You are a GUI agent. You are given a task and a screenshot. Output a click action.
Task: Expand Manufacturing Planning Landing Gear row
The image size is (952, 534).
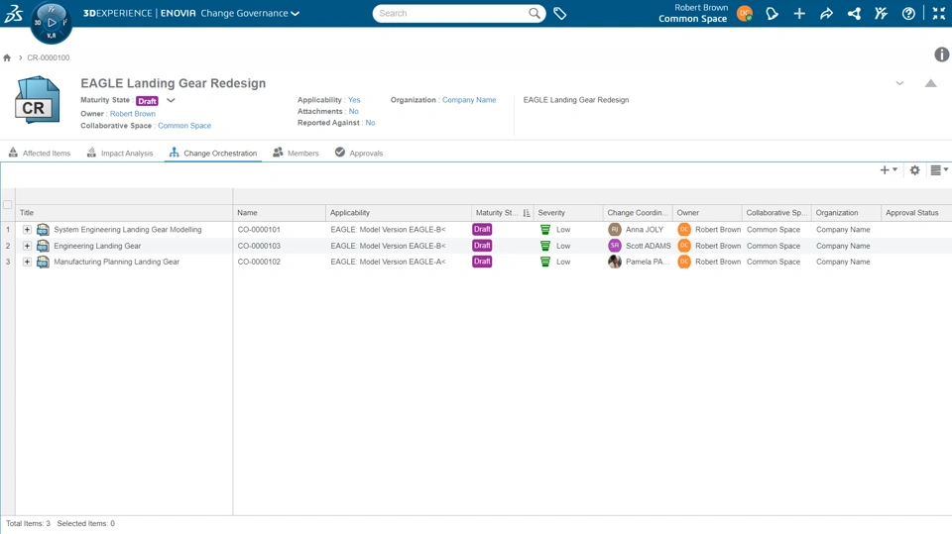click(27, 262)
